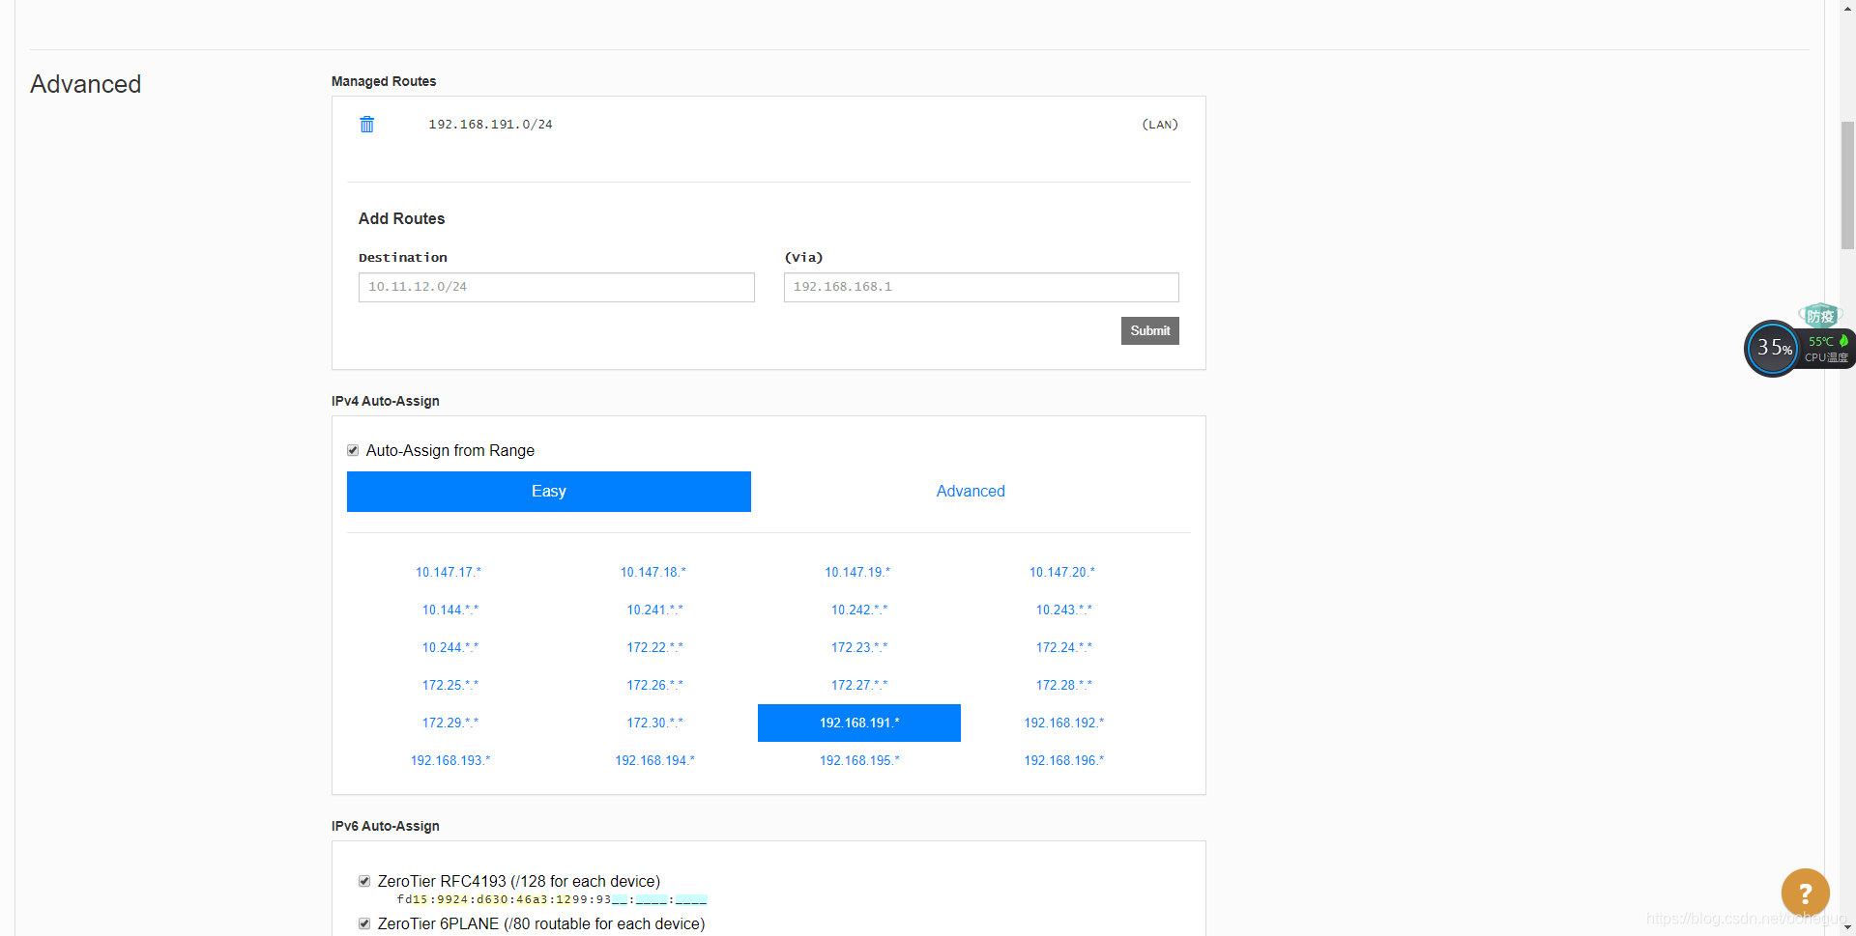Select range 10.244.*.*
Screen dimensions: 1856x936
[449, 648]
